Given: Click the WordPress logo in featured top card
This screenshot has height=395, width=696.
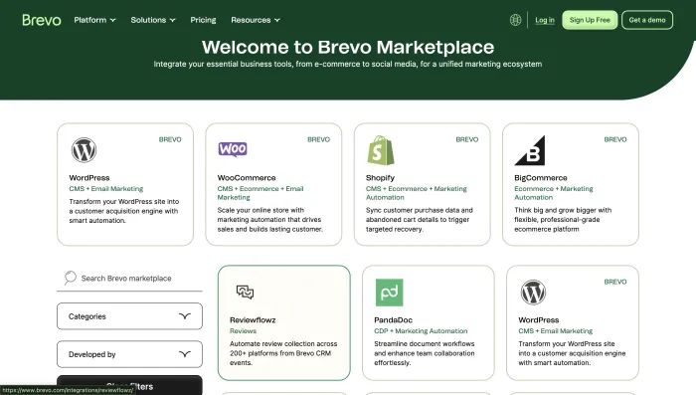Looking at the screenshot, I should [84, 150].
